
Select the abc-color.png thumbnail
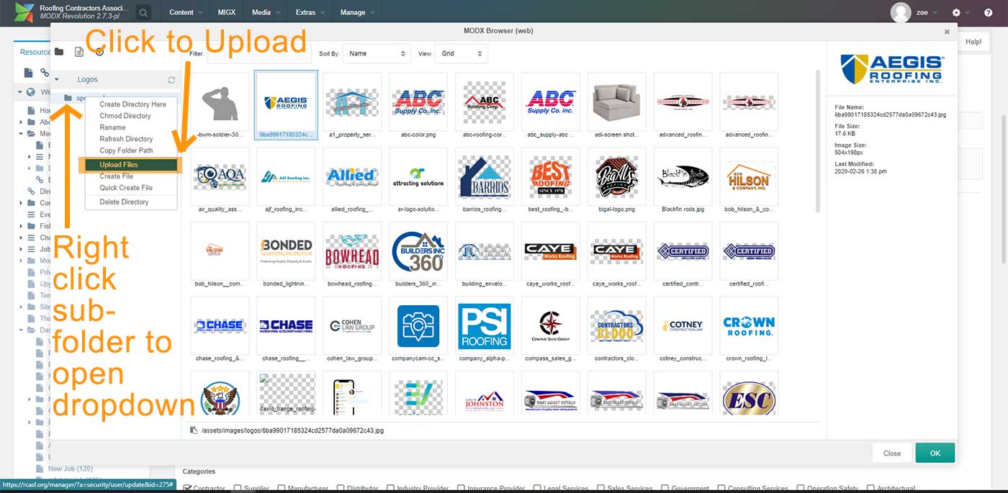tap(418, 104)
